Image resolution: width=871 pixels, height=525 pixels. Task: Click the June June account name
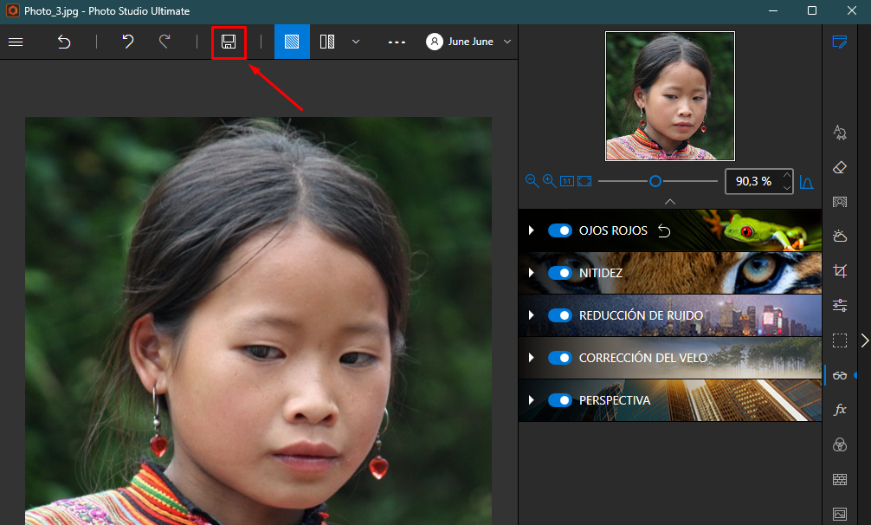coord(470,42)
